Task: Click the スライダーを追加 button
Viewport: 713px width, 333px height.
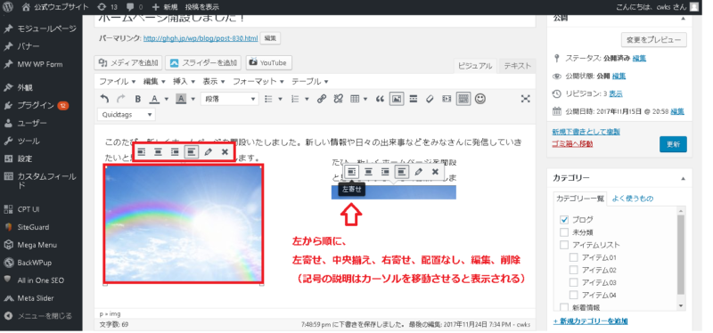Action: click(204, 62)
